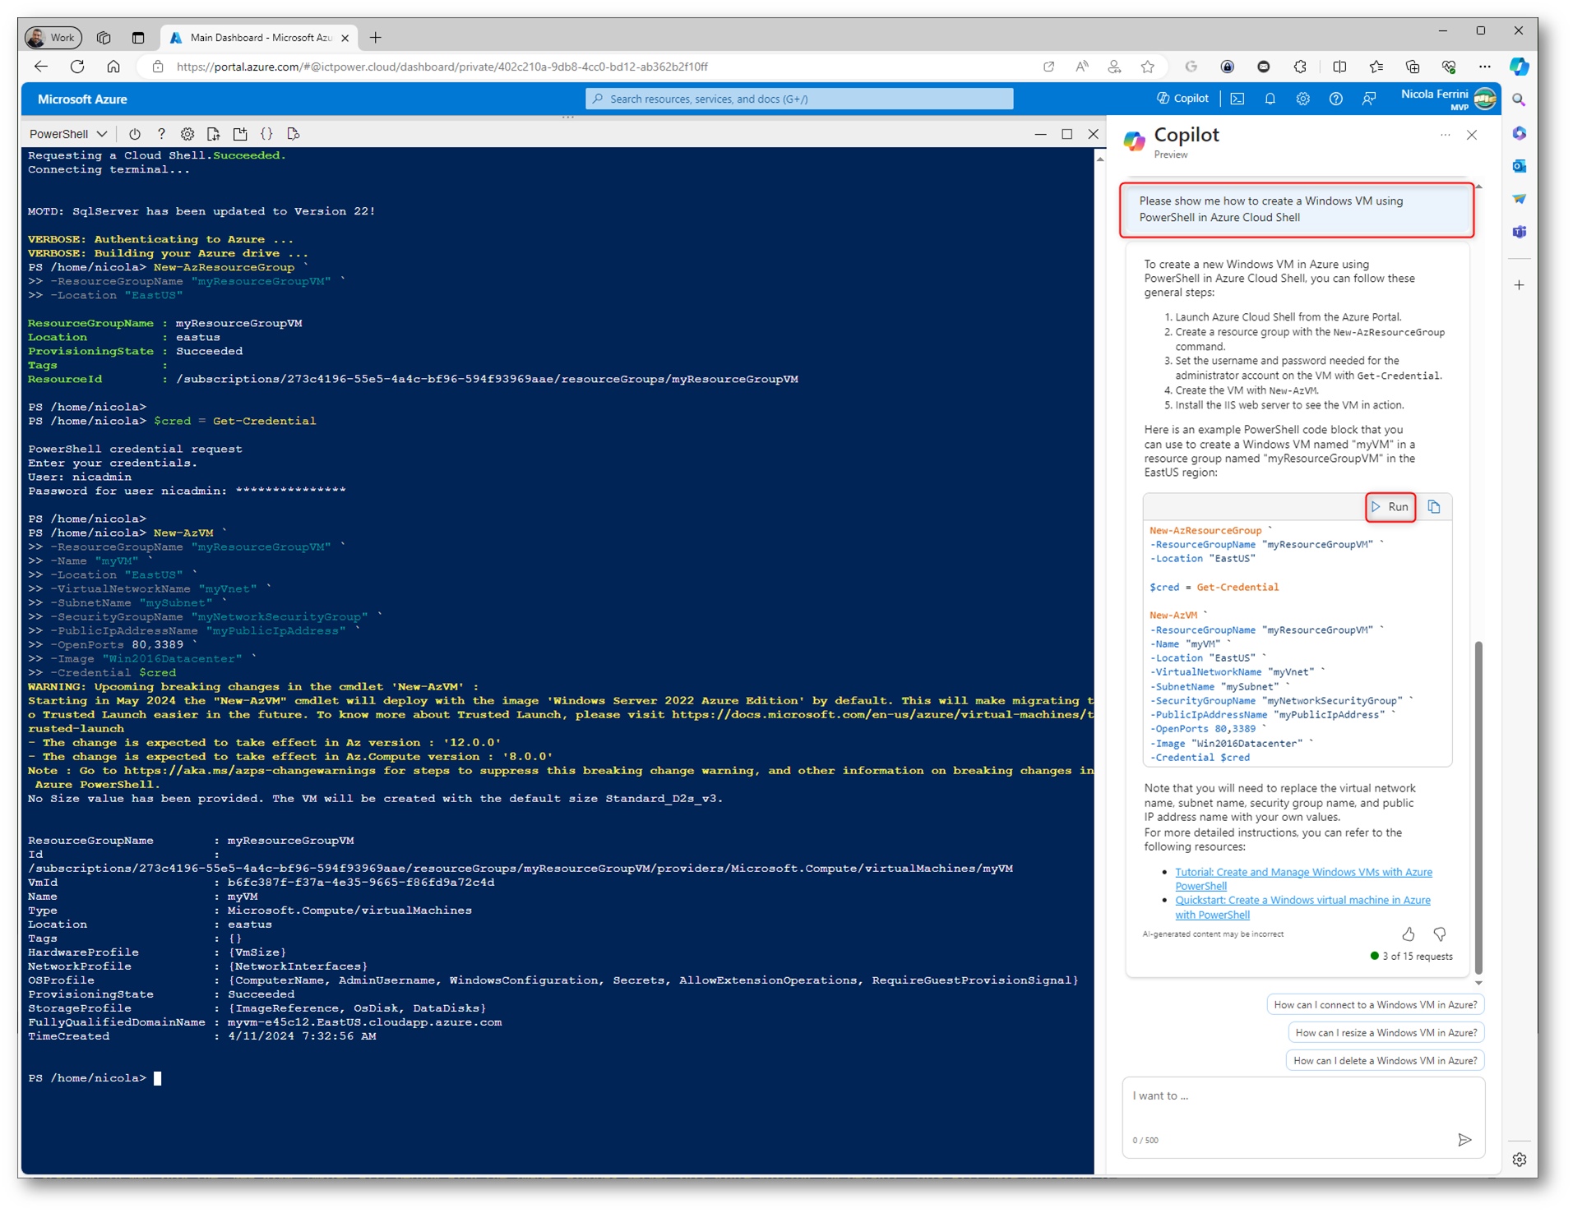Go back in the browser
The image size is (1573, 1213).
pos(41,67)
